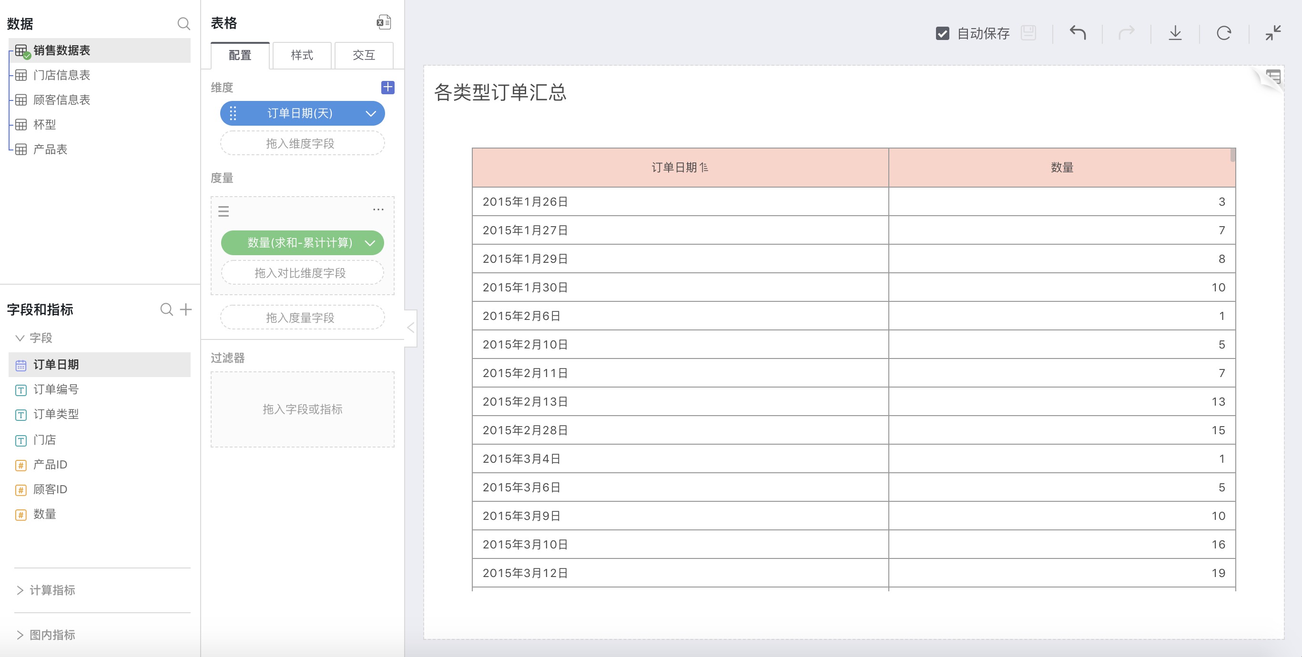Click the undo arrow icon
Screen dimensions: 1302x657
1078,33
